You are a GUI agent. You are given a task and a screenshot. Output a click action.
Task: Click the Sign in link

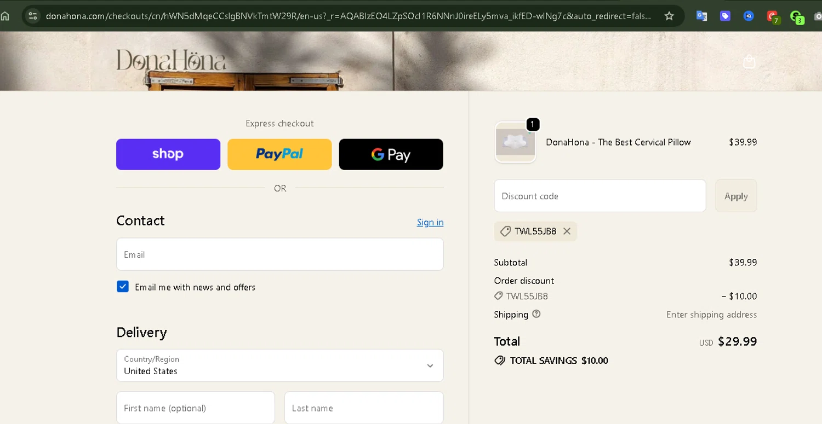click(x=430, y=222)
